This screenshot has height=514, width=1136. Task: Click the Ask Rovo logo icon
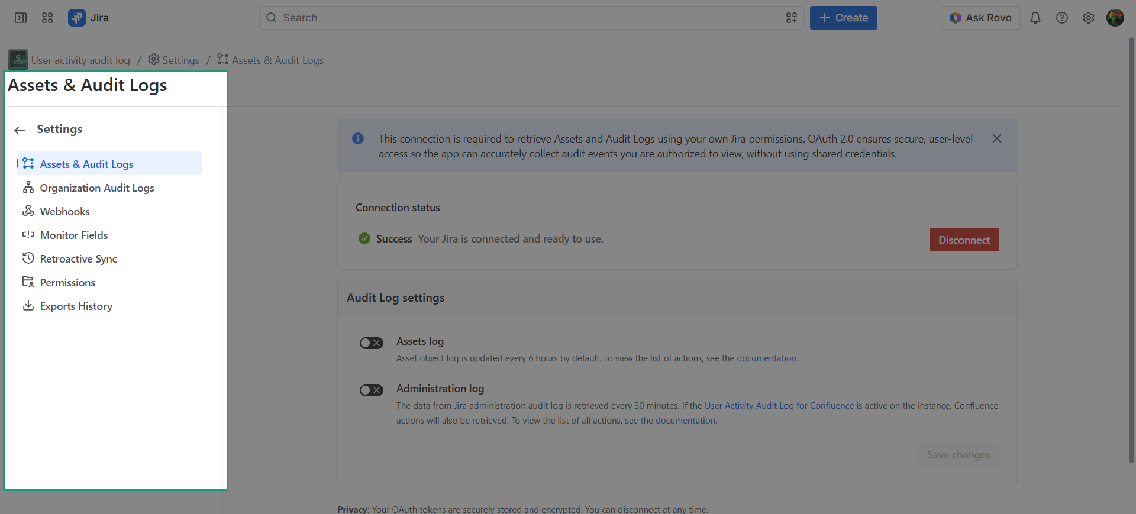955,18
